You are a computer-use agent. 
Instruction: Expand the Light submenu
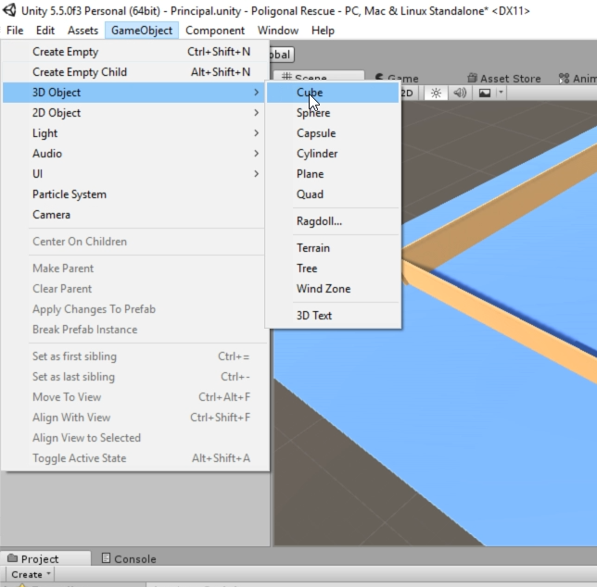coord(133,133)
